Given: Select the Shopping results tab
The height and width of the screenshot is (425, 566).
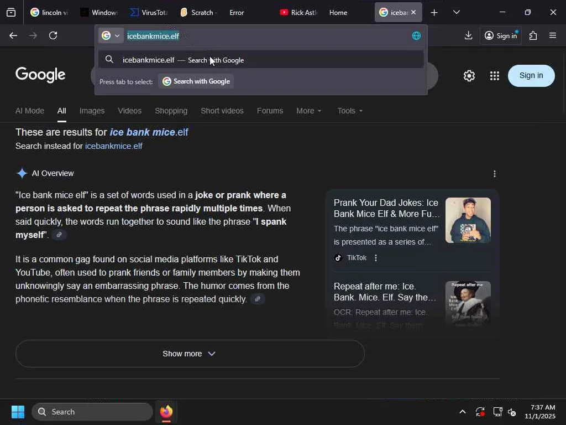Looking at the screenshot, I should pos(171,111).
